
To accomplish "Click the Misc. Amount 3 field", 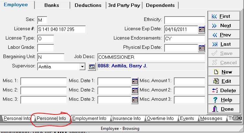I will (x=190, y=100).
